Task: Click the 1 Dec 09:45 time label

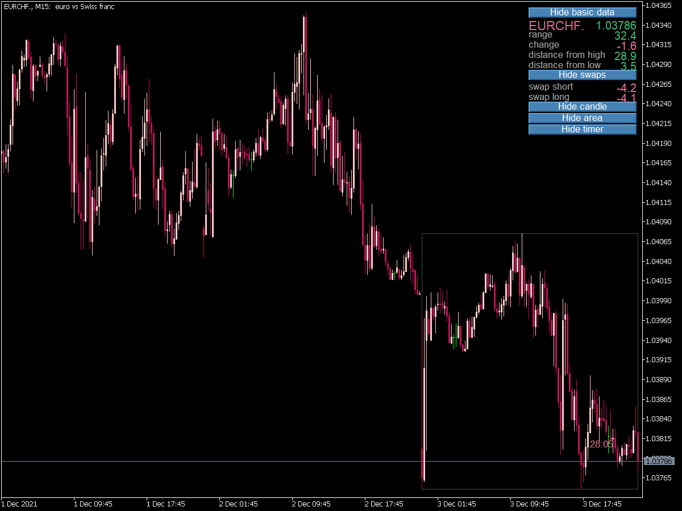Action: 93,504
